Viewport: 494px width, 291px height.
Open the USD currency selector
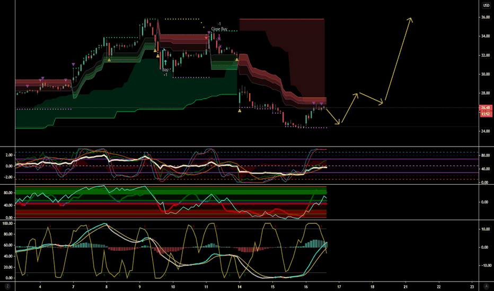pos(486,6)
